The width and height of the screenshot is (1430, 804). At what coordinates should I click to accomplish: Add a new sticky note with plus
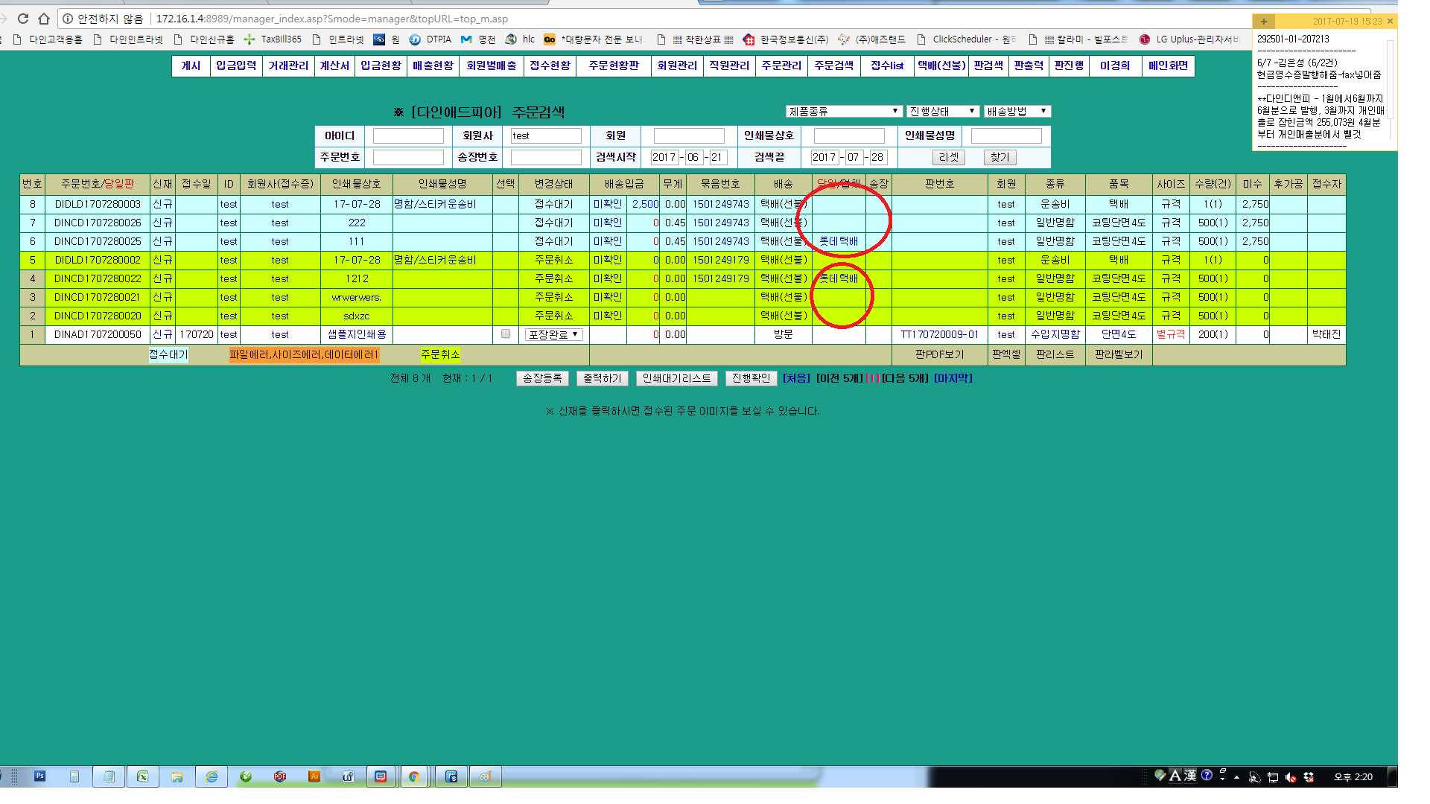tap(1264, 21)
